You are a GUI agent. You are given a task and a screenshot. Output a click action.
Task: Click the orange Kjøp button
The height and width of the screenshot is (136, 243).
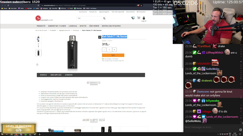point(113,55)
